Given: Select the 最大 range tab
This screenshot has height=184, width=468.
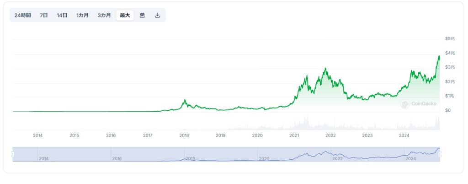Looking at the screenshot, I should pos(125,15).
